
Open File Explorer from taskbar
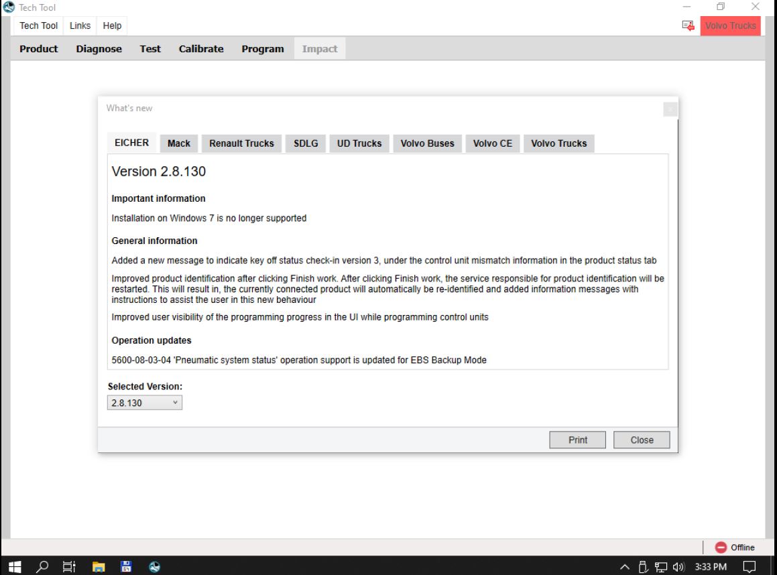99,566
